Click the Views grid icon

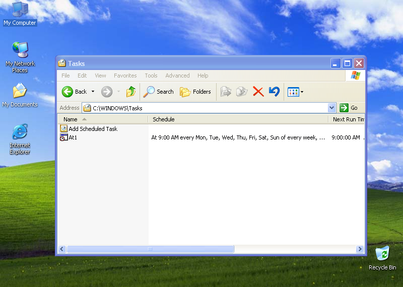[x=293, y=92]
